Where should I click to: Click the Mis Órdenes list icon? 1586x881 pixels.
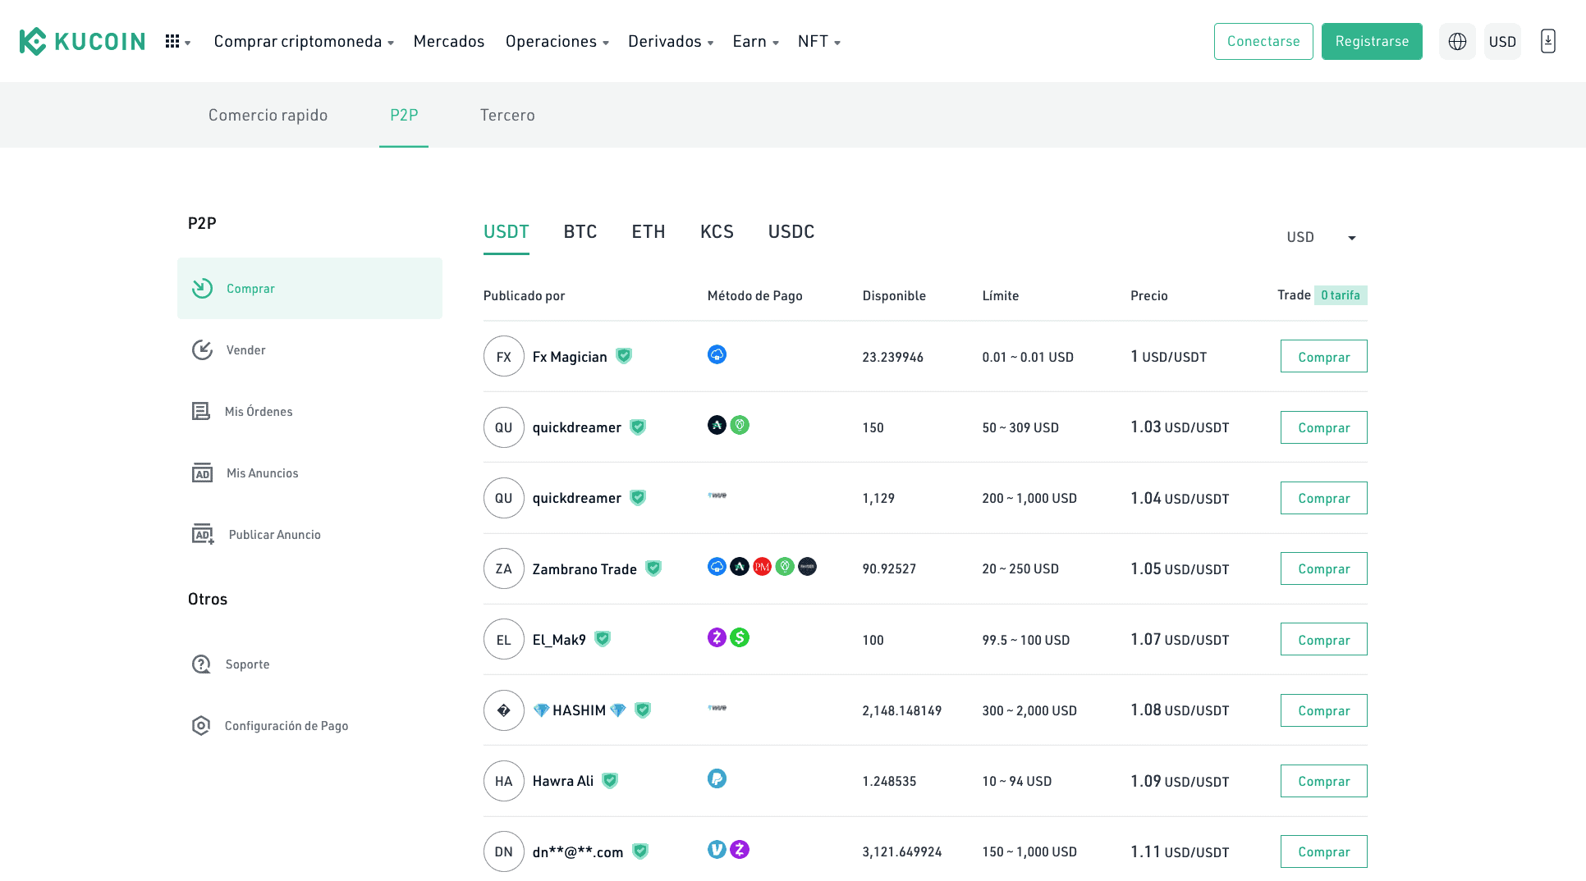pos(201,411)
